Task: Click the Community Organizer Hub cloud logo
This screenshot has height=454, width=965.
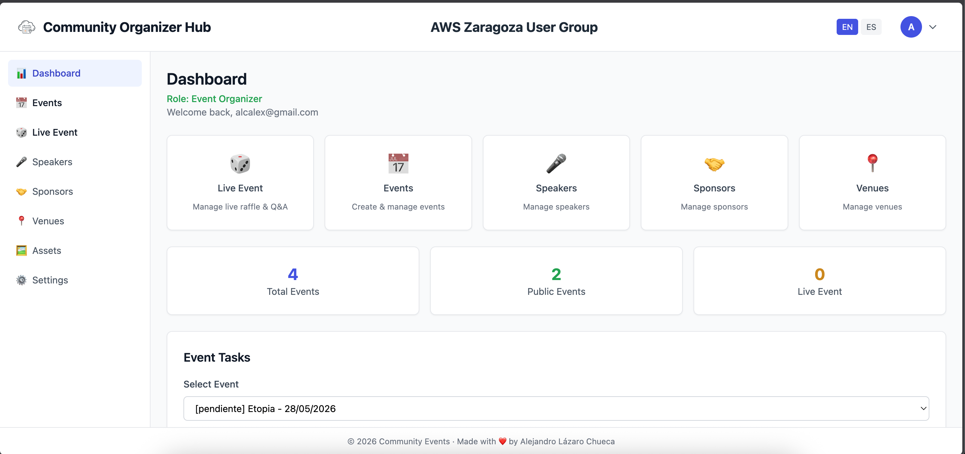Action: [x=27, y=27]
